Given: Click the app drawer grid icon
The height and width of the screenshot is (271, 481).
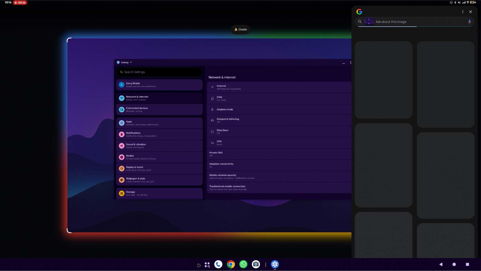Looking at the screenshot, I should pos(207,264).
